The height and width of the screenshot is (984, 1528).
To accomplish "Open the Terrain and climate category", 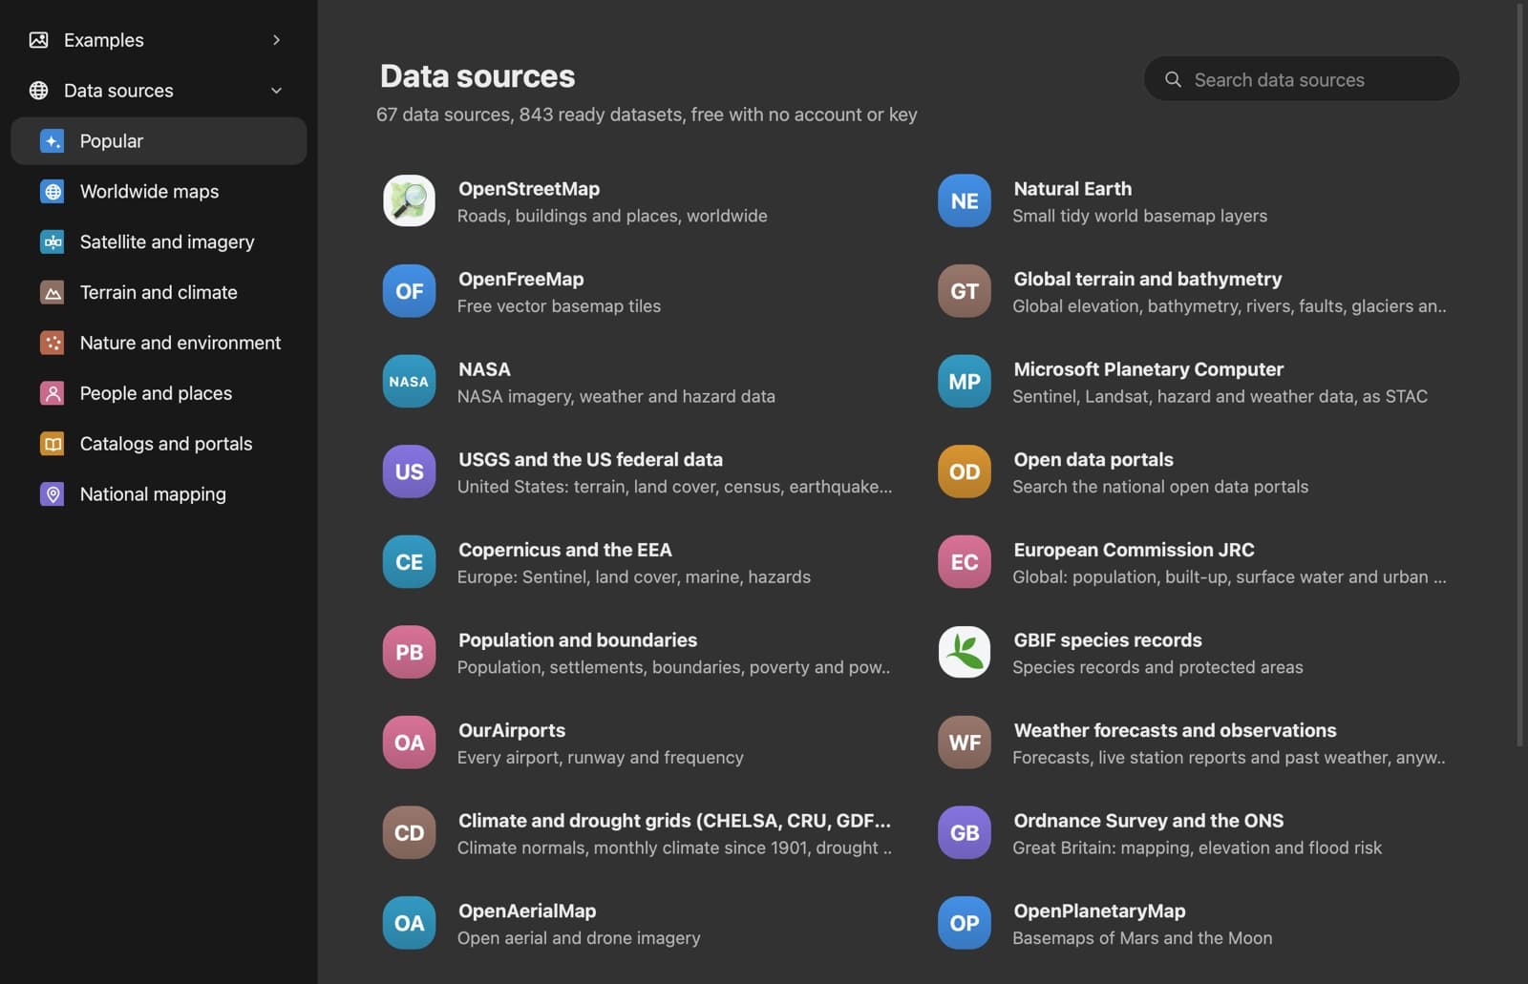I will (159, 292).
